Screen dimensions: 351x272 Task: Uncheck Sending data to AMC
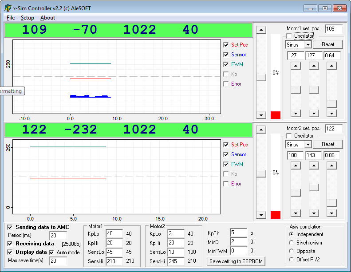point(10,227)
